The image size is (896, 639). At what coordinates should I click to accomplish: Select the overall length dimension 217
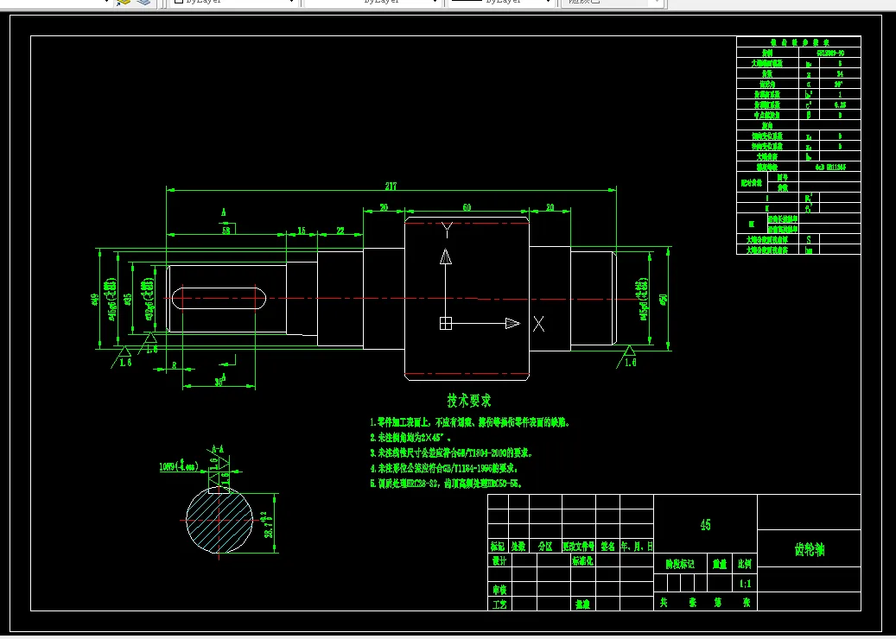(x=391, y=187)
